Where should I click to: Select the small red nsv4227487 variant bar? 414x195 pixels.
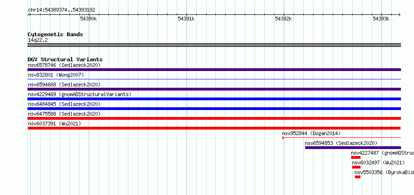coord(356,157)
